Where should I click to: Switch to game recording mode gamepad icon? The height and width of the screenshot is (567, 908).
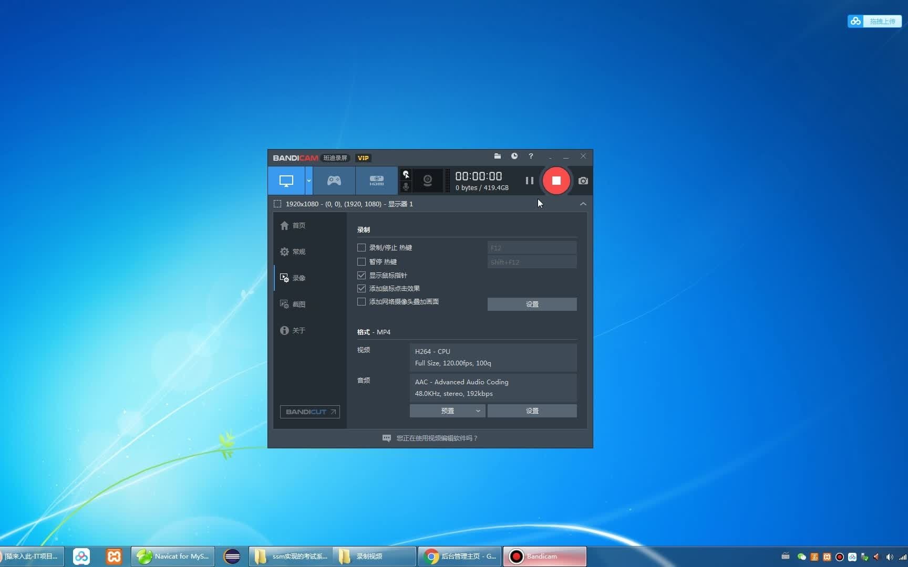(x=334, y=181)
